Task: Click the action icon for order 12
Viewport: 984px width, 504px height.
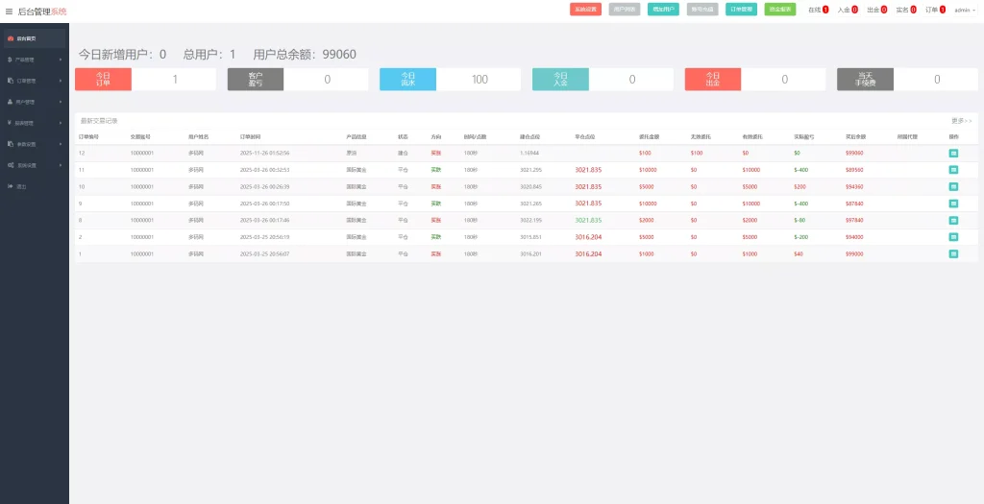Action: coord(953,153)
